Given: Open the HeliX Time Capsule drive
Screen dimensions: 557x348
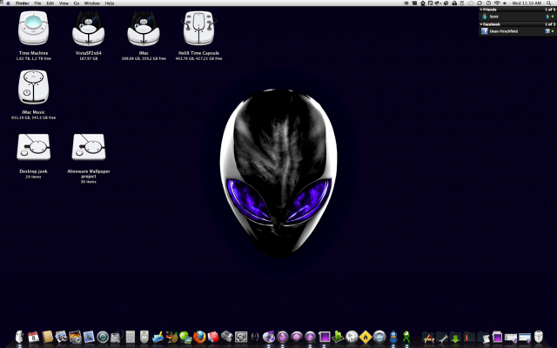Looking at the screenshot, I should [x=198, y=29].
